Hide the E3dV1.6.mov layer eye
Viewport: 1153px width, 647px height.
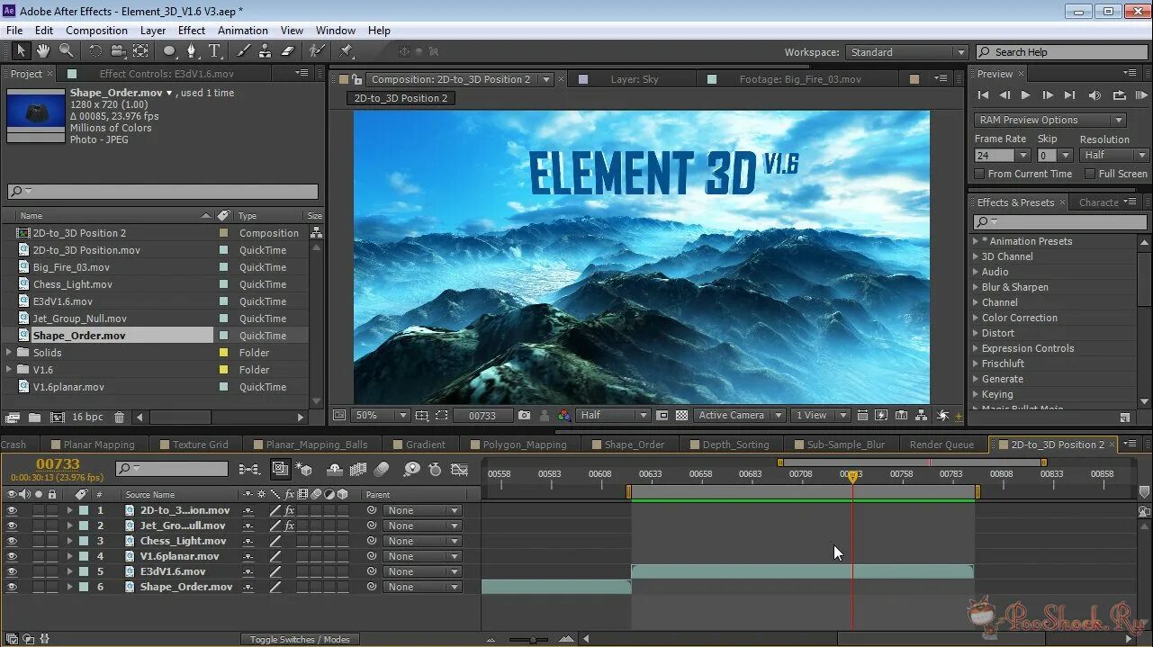[12, 571]
